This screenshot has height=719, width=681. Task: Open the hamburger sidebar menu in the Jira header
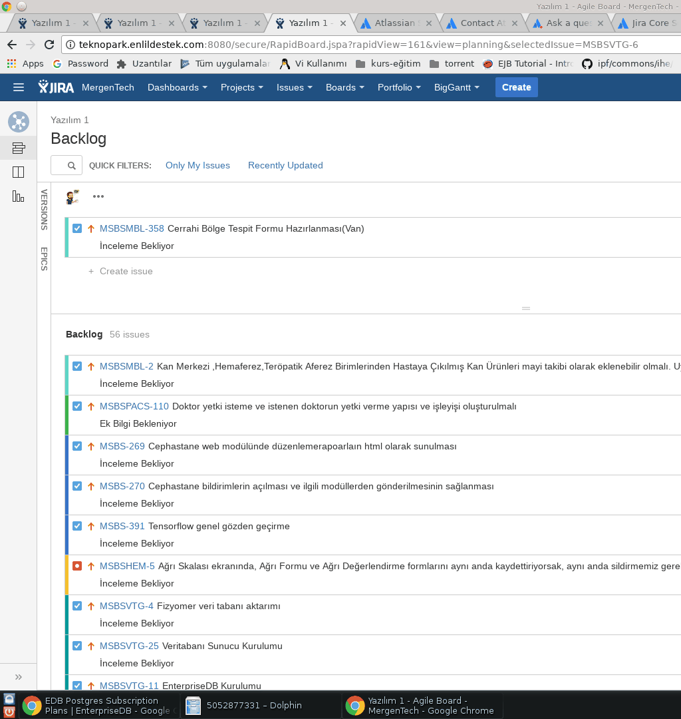click(x=19, y=87)
